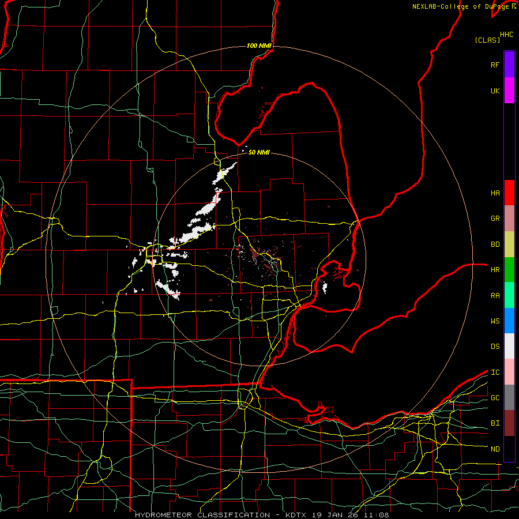The height and width of the screenshot is (519, 519).
Task: Pick the RA light green swatch
Action: (509, 295)
